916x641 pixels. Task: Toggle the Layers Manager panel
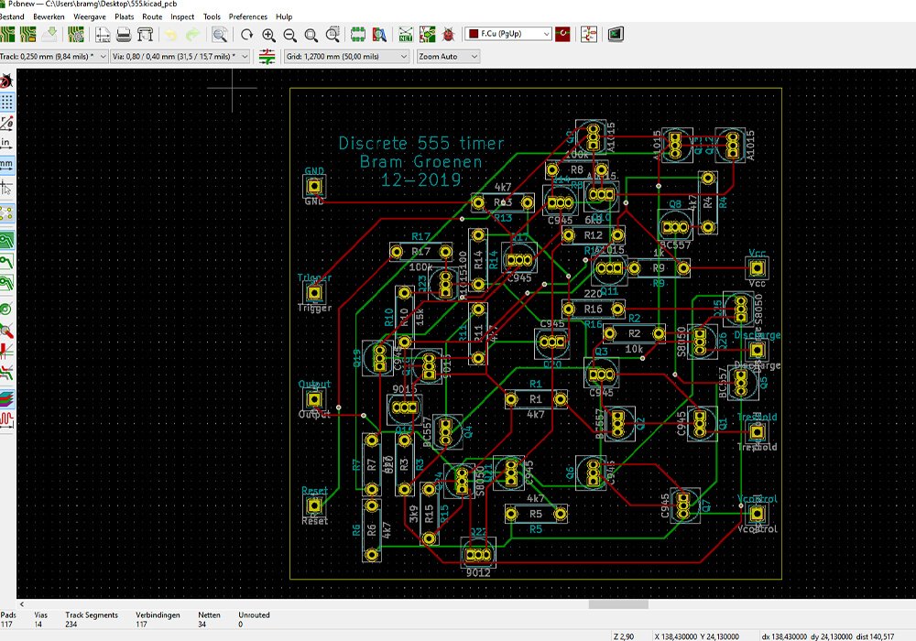[6, 398]
